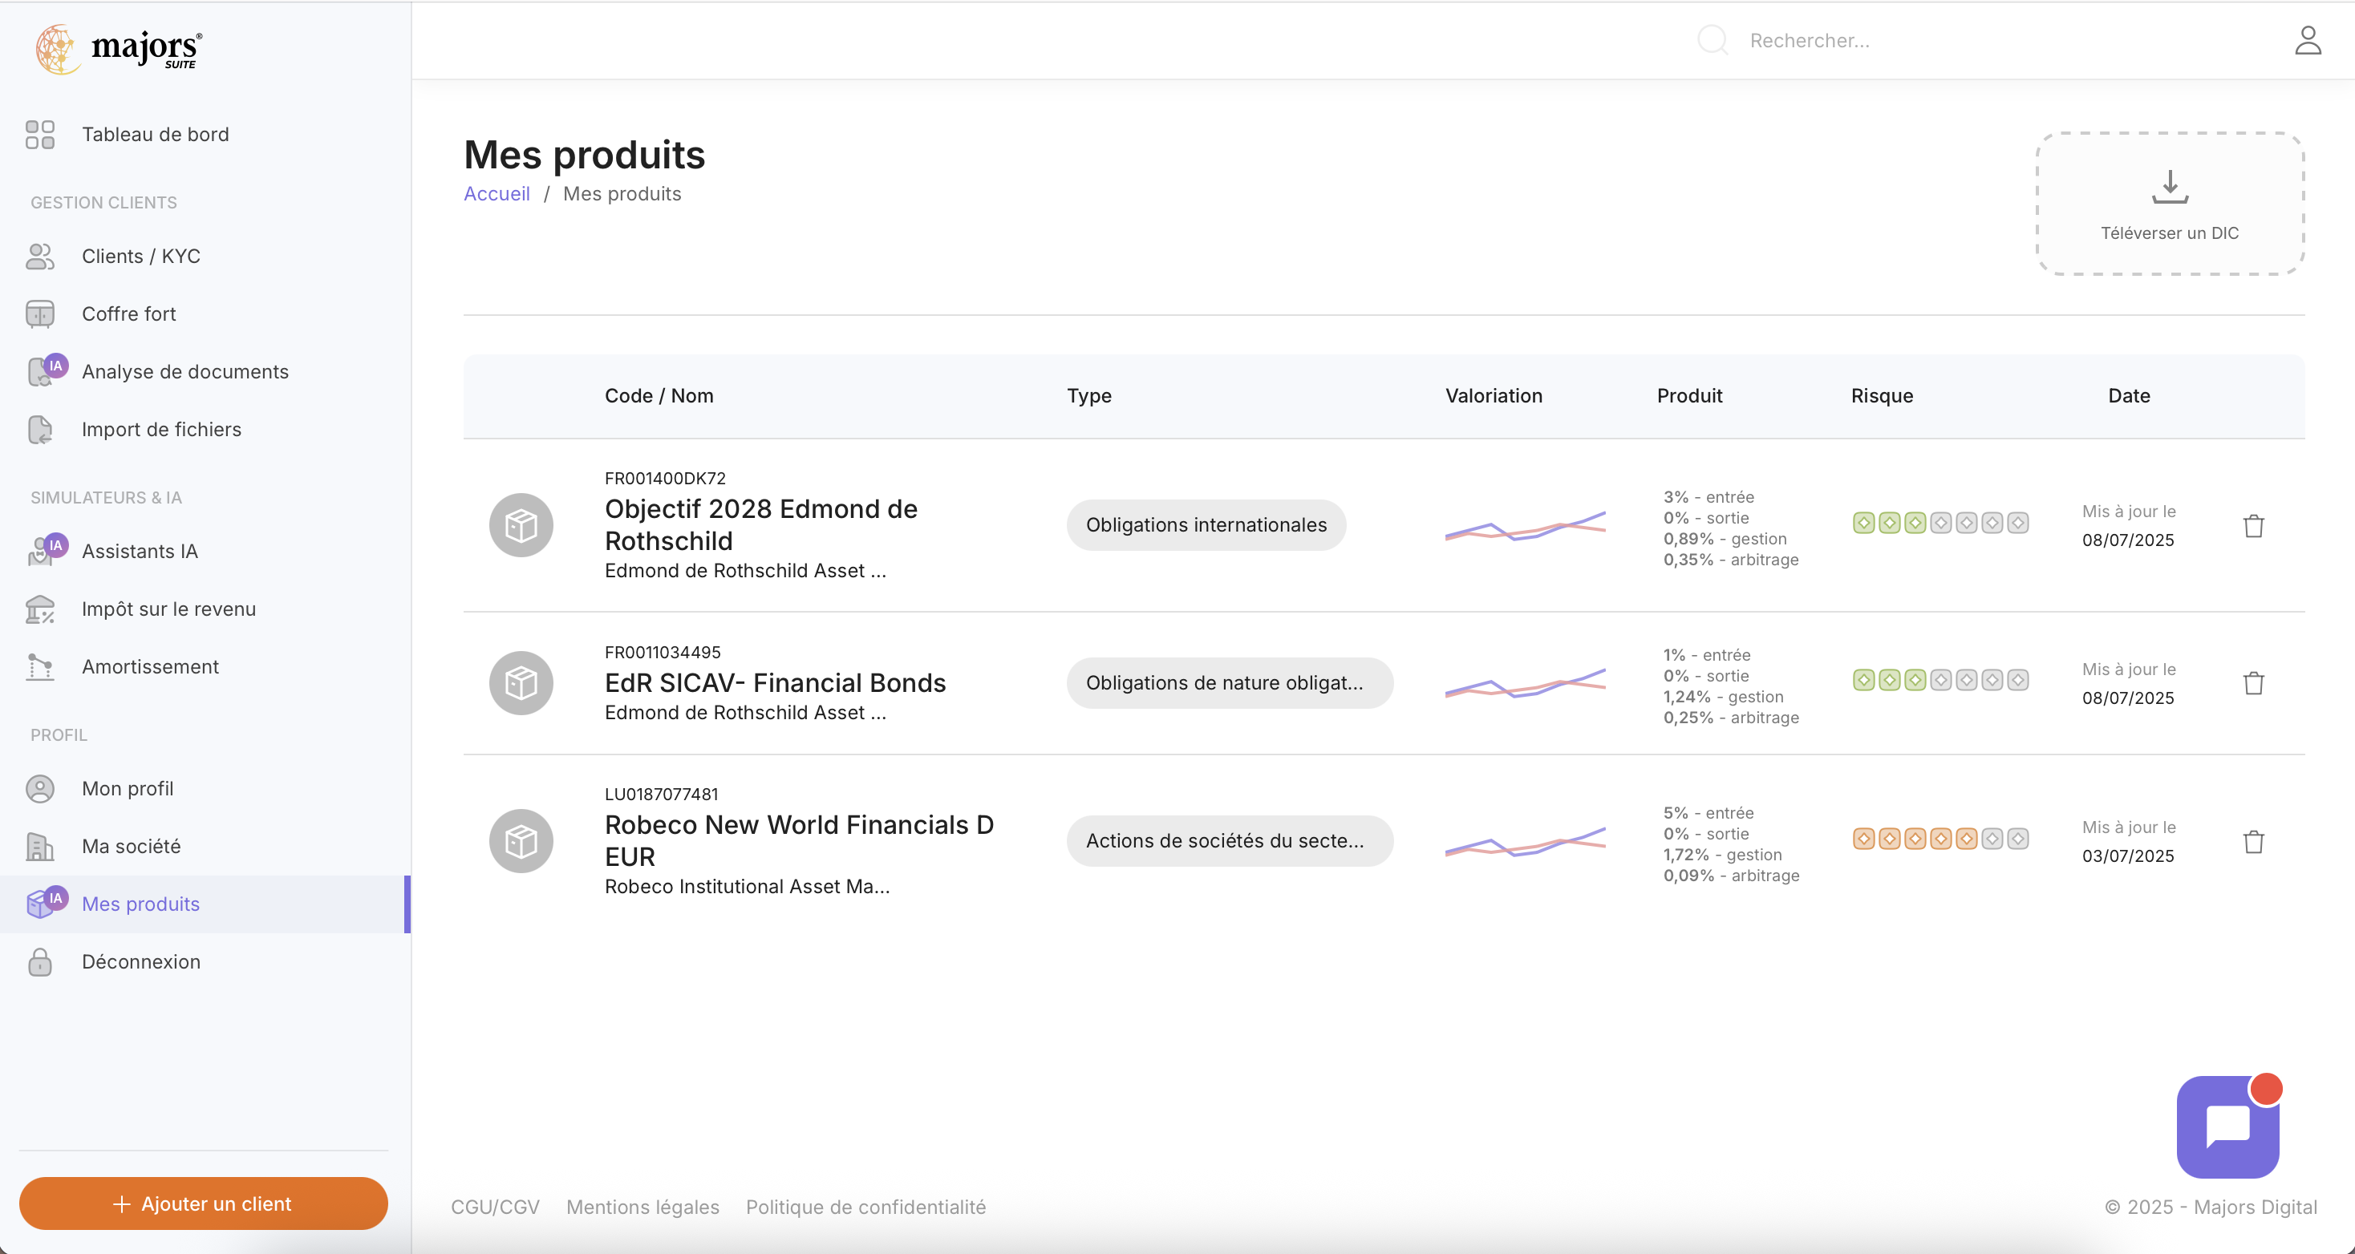Delete EdR SICAV Financial Bonds via trash icon

2253,683
